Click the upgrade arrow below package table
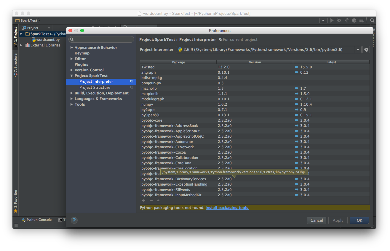Viewport: 390px width, 251px height. click(x=158, y=200)
